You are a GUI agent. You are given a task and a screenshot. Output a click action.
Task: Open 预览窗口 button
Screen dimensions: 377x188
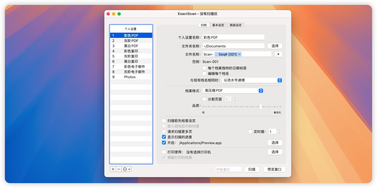274,169
